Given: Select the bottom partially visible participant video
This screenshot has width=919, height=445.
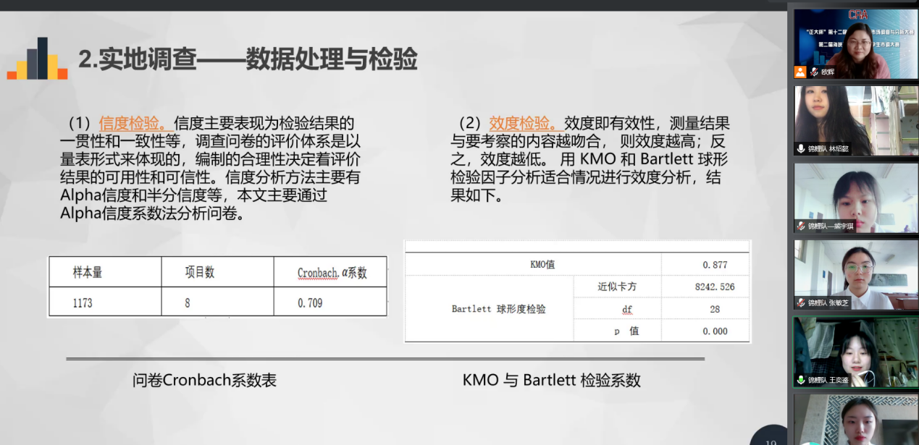Looking at the screenshot, I should (x=856, y=420).
